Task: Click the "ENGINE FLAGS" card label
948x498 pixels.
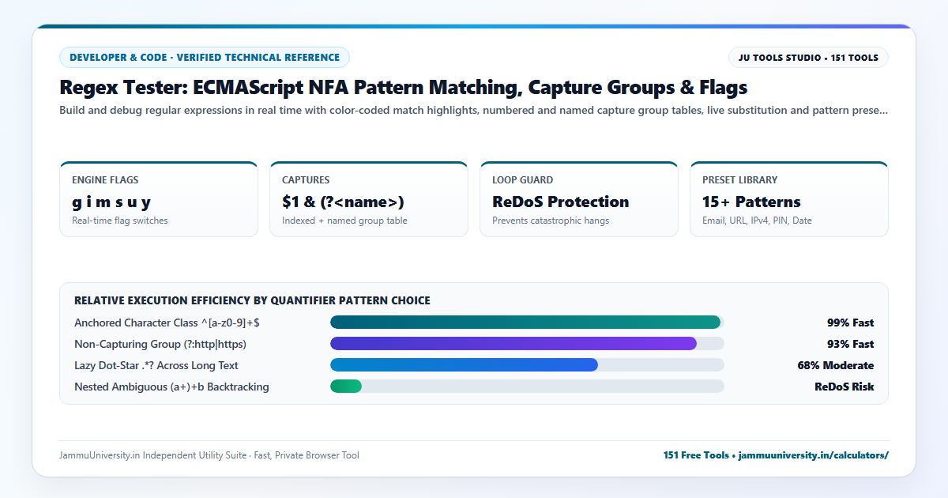Action: [x=105, y=180]
